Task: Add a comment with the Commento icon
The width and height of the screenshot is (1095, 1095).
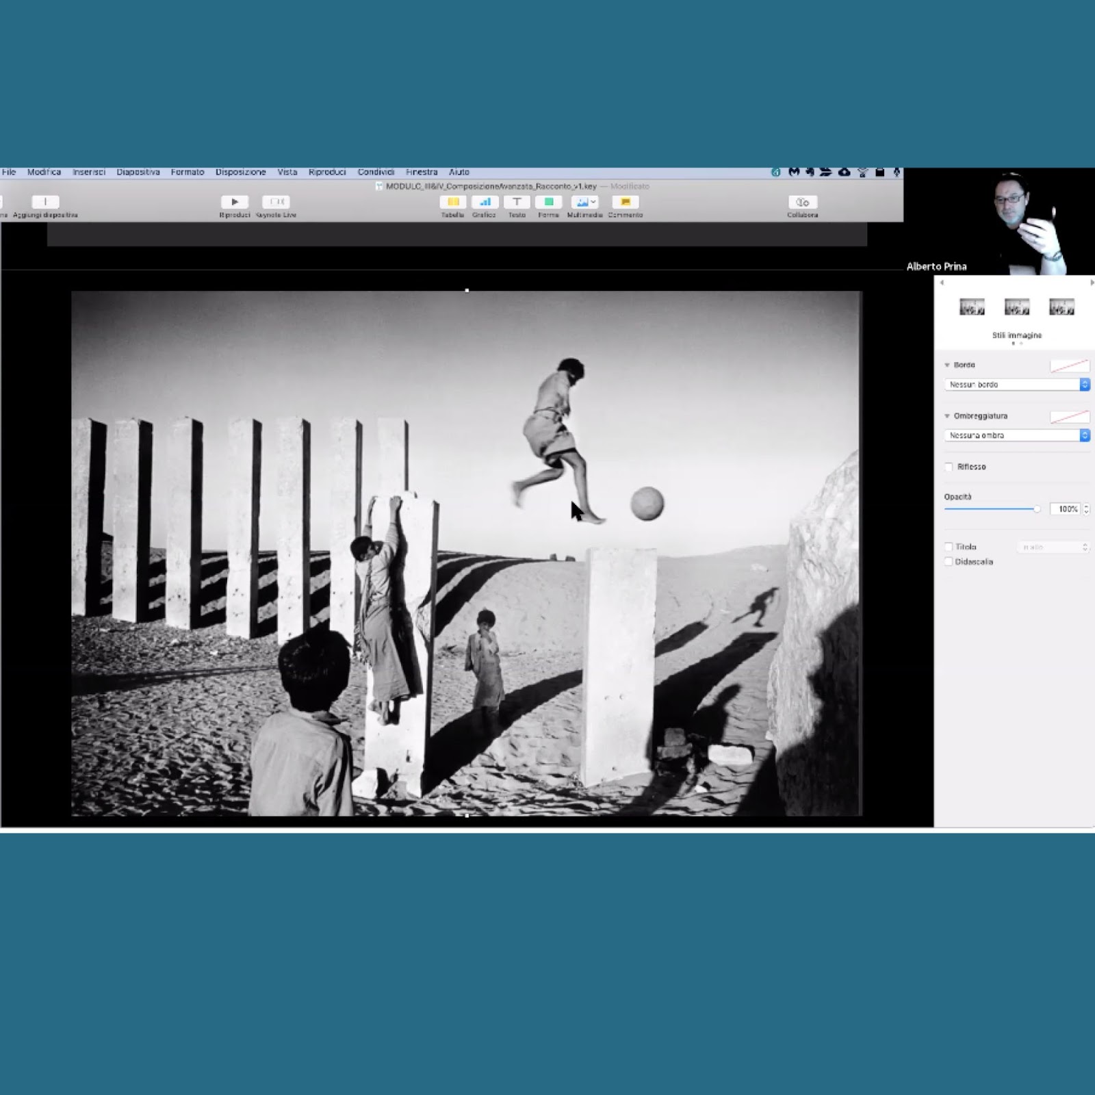Action: (x=625, y=202)
